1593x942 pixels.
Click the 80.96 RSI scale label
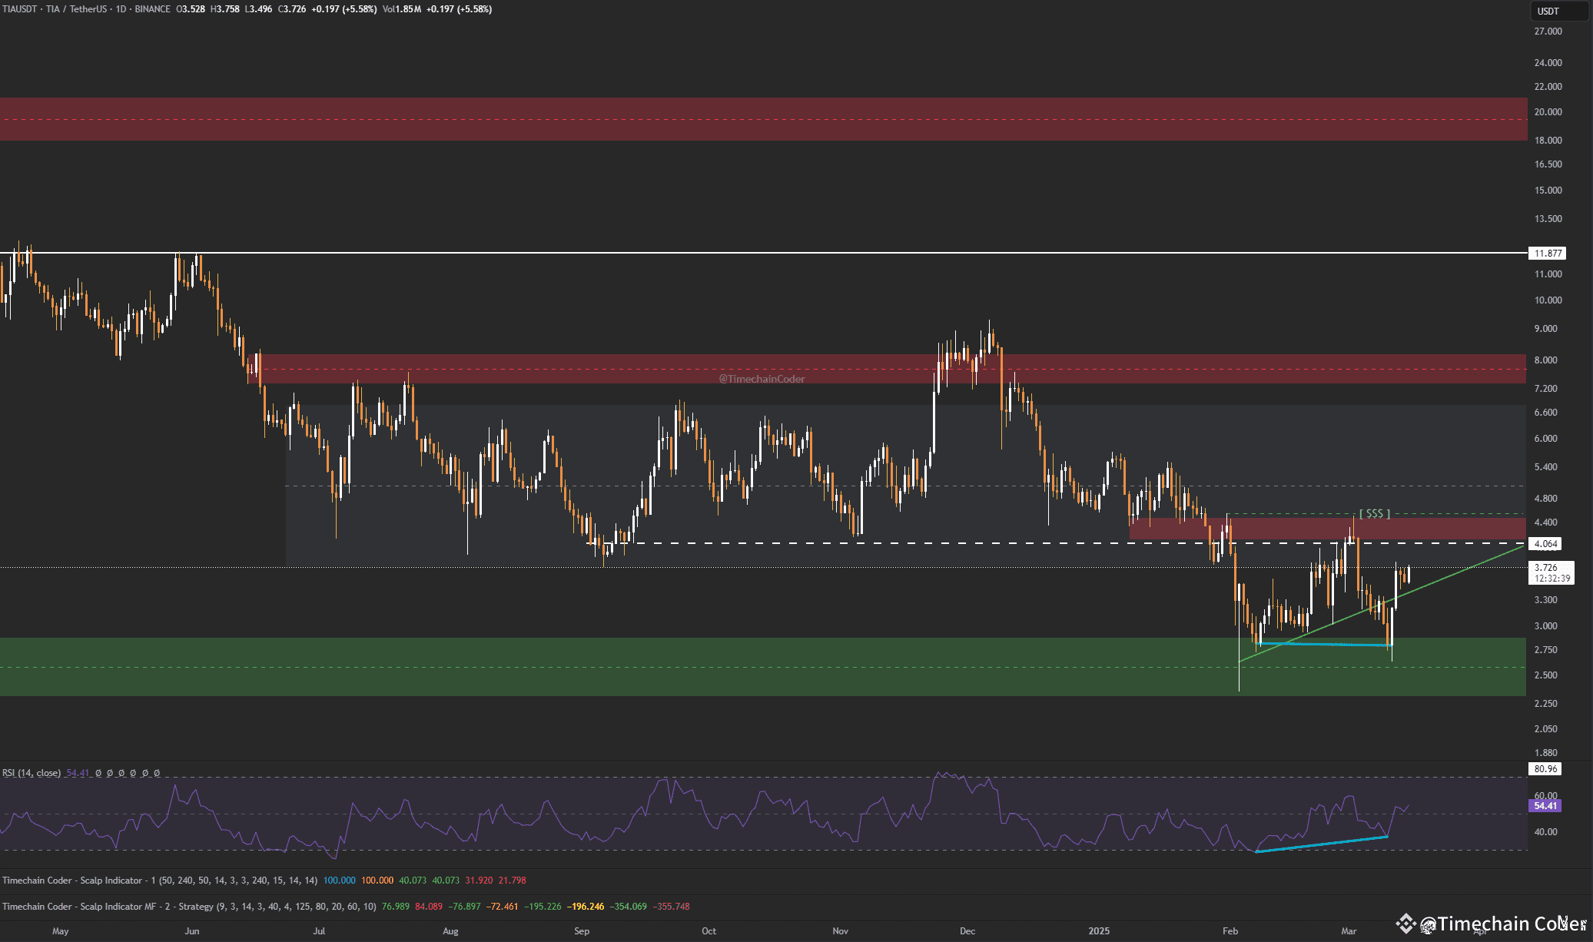click(x=1545, y=769)
